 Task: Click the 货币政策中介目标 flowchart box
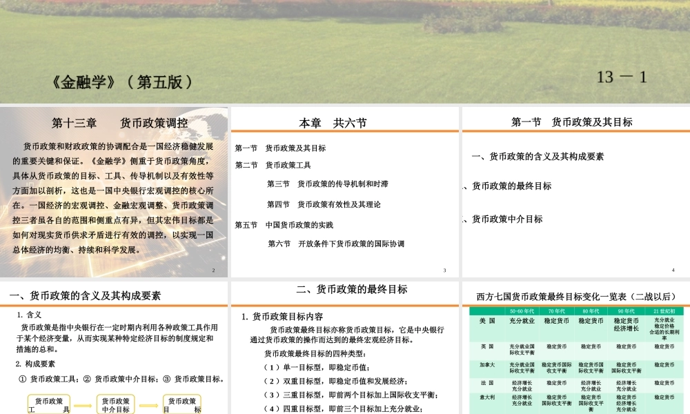[116, 404]
